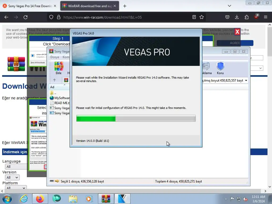Open the Windows Start menu
Image resolution: width=272 pixels, height=204 pixels.
[7, 199]
